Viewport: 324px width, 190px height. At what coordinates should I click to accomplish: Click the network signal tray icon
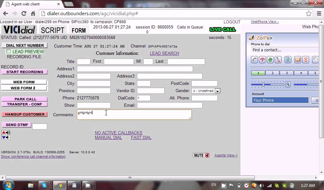point(269,186)
